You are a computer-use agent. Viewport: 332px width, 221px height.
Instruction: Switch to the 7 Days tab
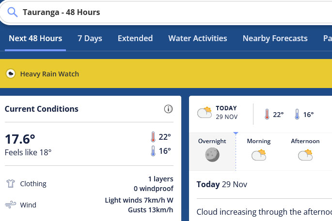[x=90, y=39]
